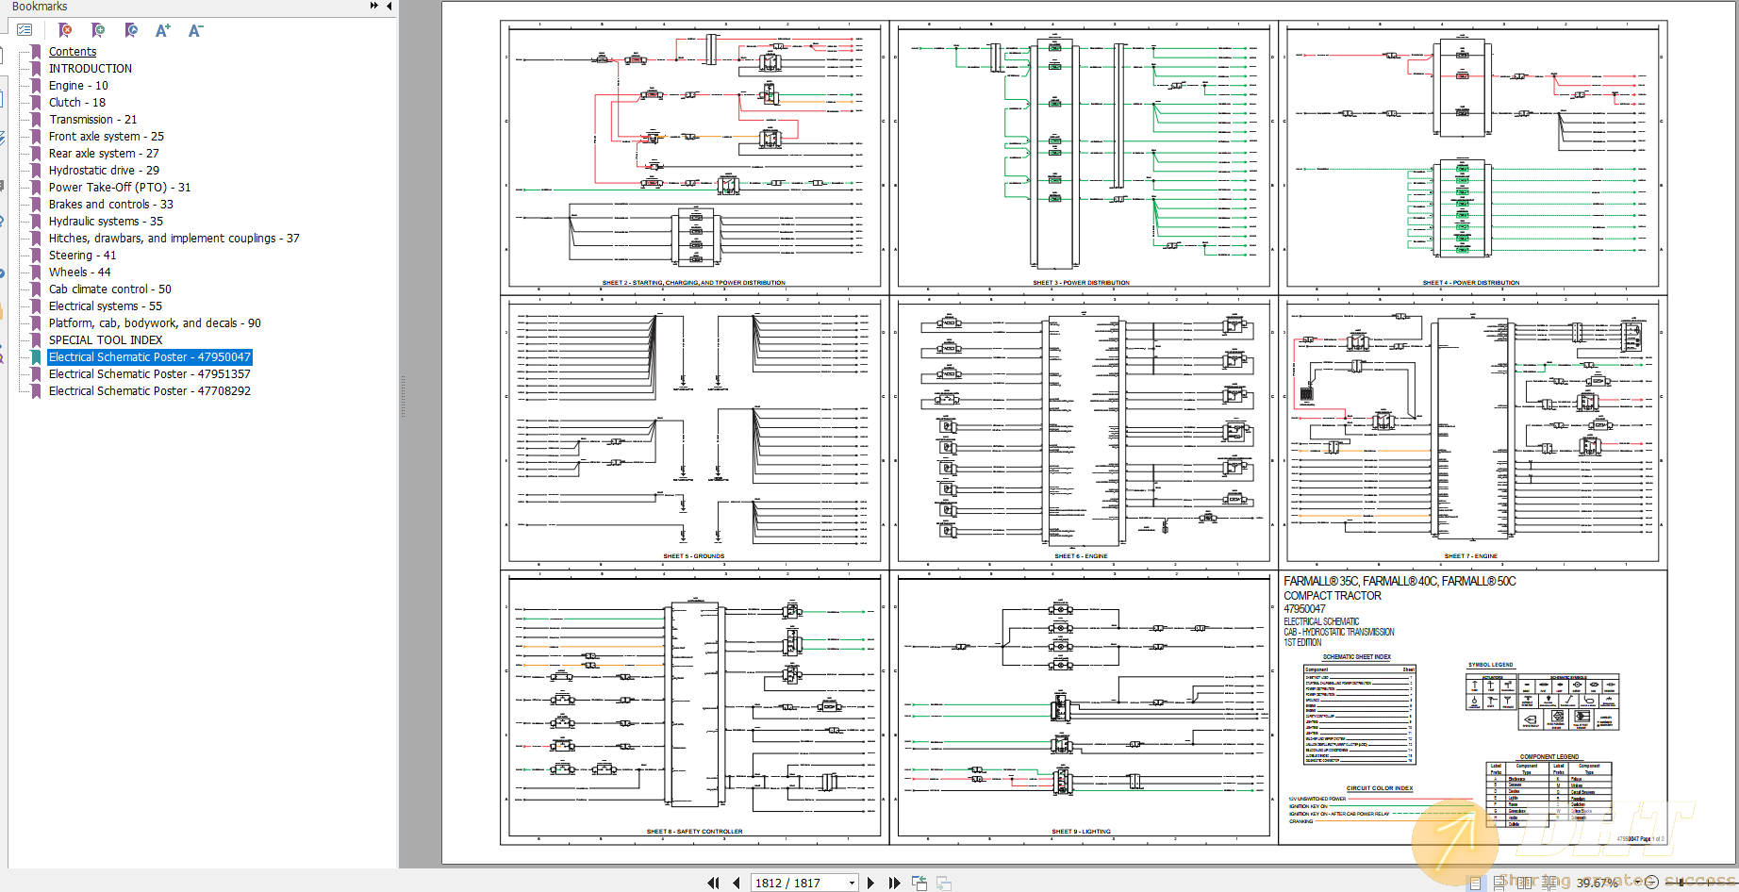
Task: Go to the first page
Action: point(713,883)
